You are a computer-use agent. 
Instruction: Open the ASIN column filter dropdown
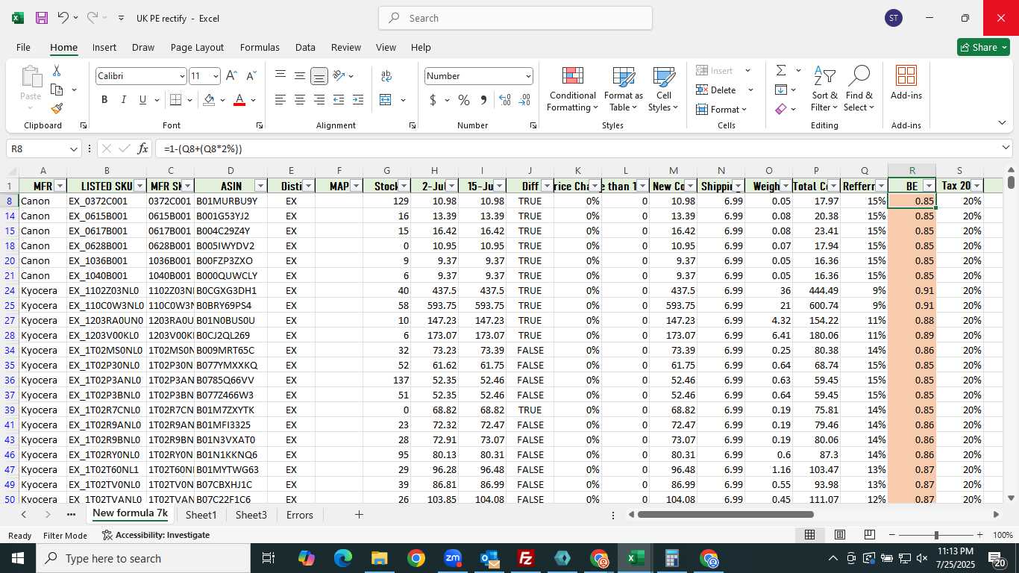(260, 186)
